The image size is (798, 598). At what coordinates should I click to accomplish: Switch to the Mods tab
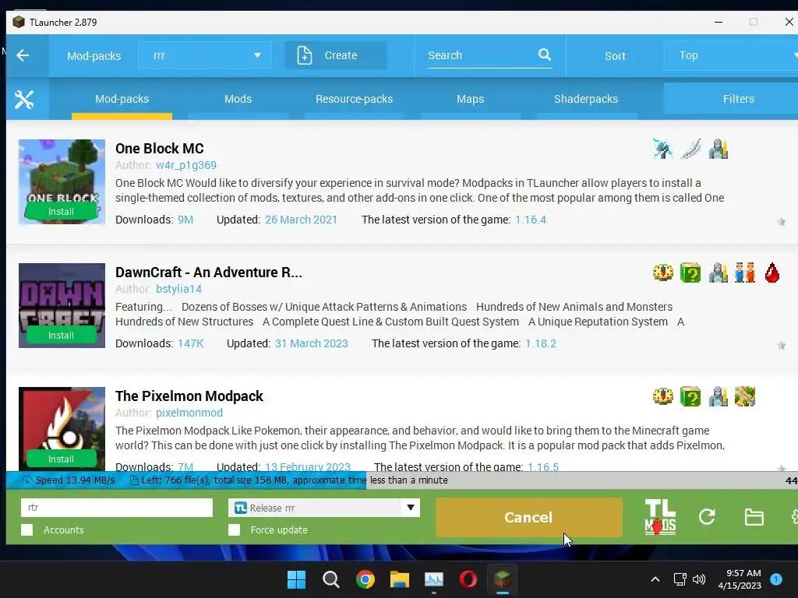pos(238,99)
